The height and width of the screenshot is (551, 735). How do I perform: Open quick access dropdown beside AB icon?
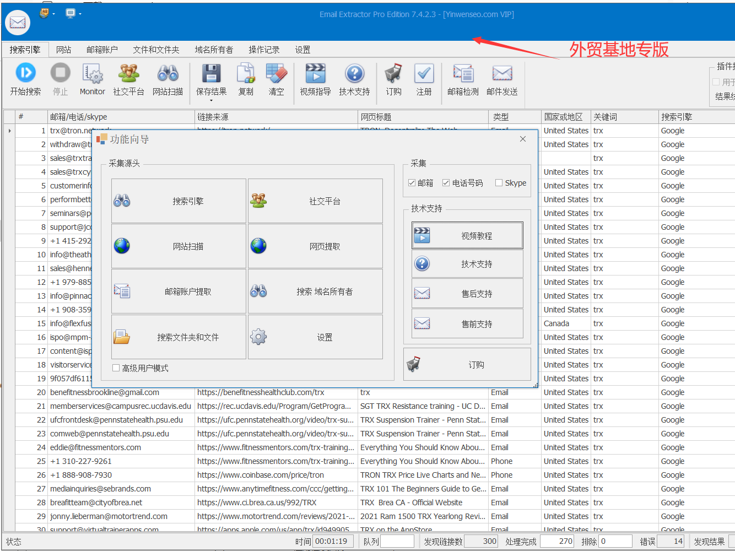pyautogui.click(x=53, y=14)
